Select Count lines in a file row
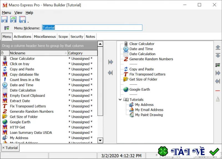222x159 pixels. point(49,80)
